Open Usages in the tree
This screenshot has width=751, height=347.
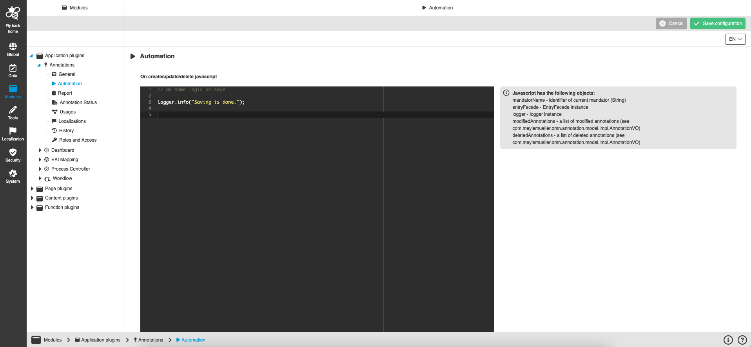68,112
